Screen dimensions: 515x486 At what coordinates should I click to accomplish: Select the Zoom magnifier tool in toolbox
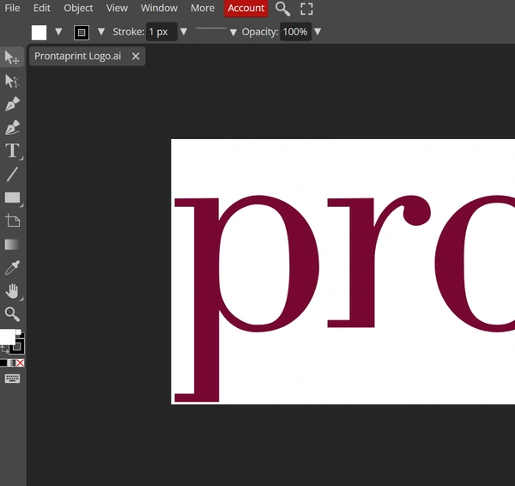coord(12,314)
